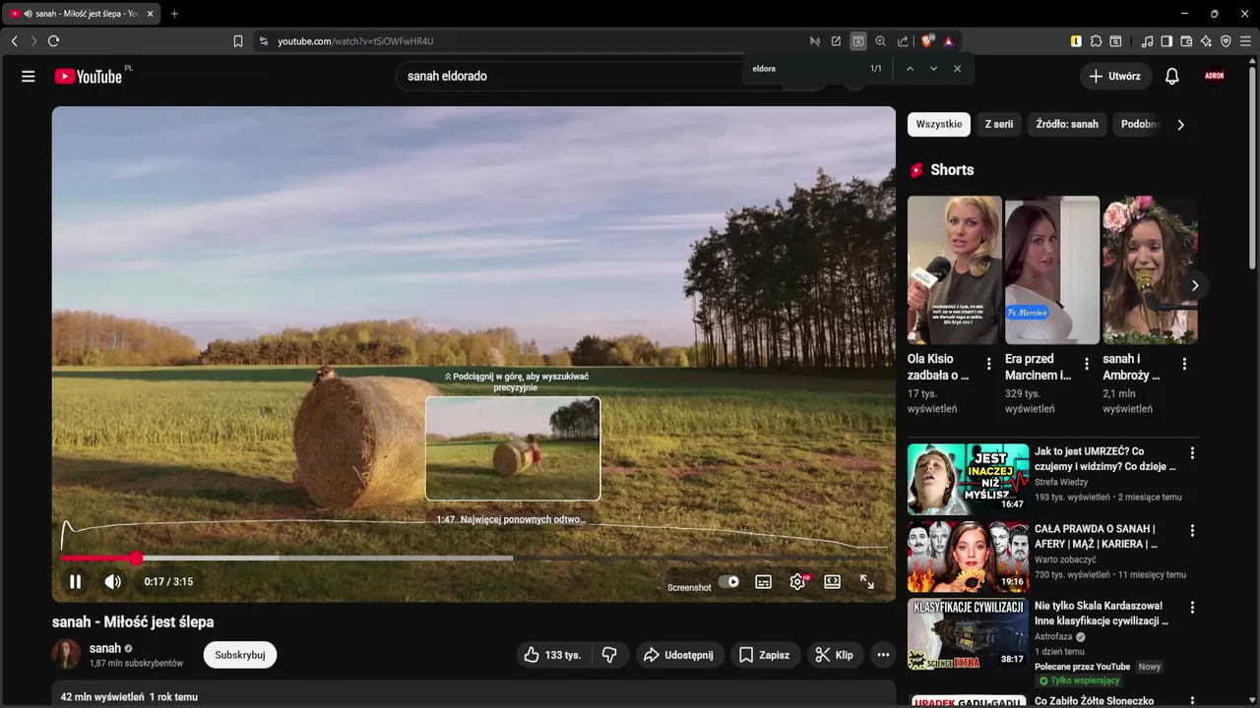Enter fullscreen mode in the player
Viewport: 1260px width, 708px height.
click(867, 581)
